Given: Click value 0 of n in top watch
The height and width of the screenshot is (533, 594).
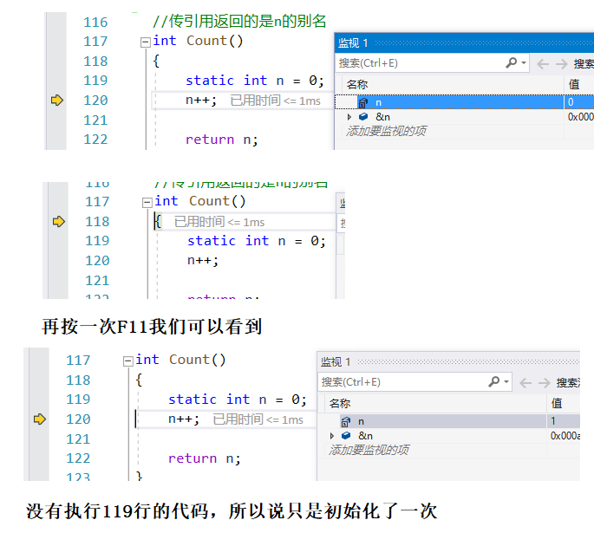Looking at the screenshot, I should [571, 102].
